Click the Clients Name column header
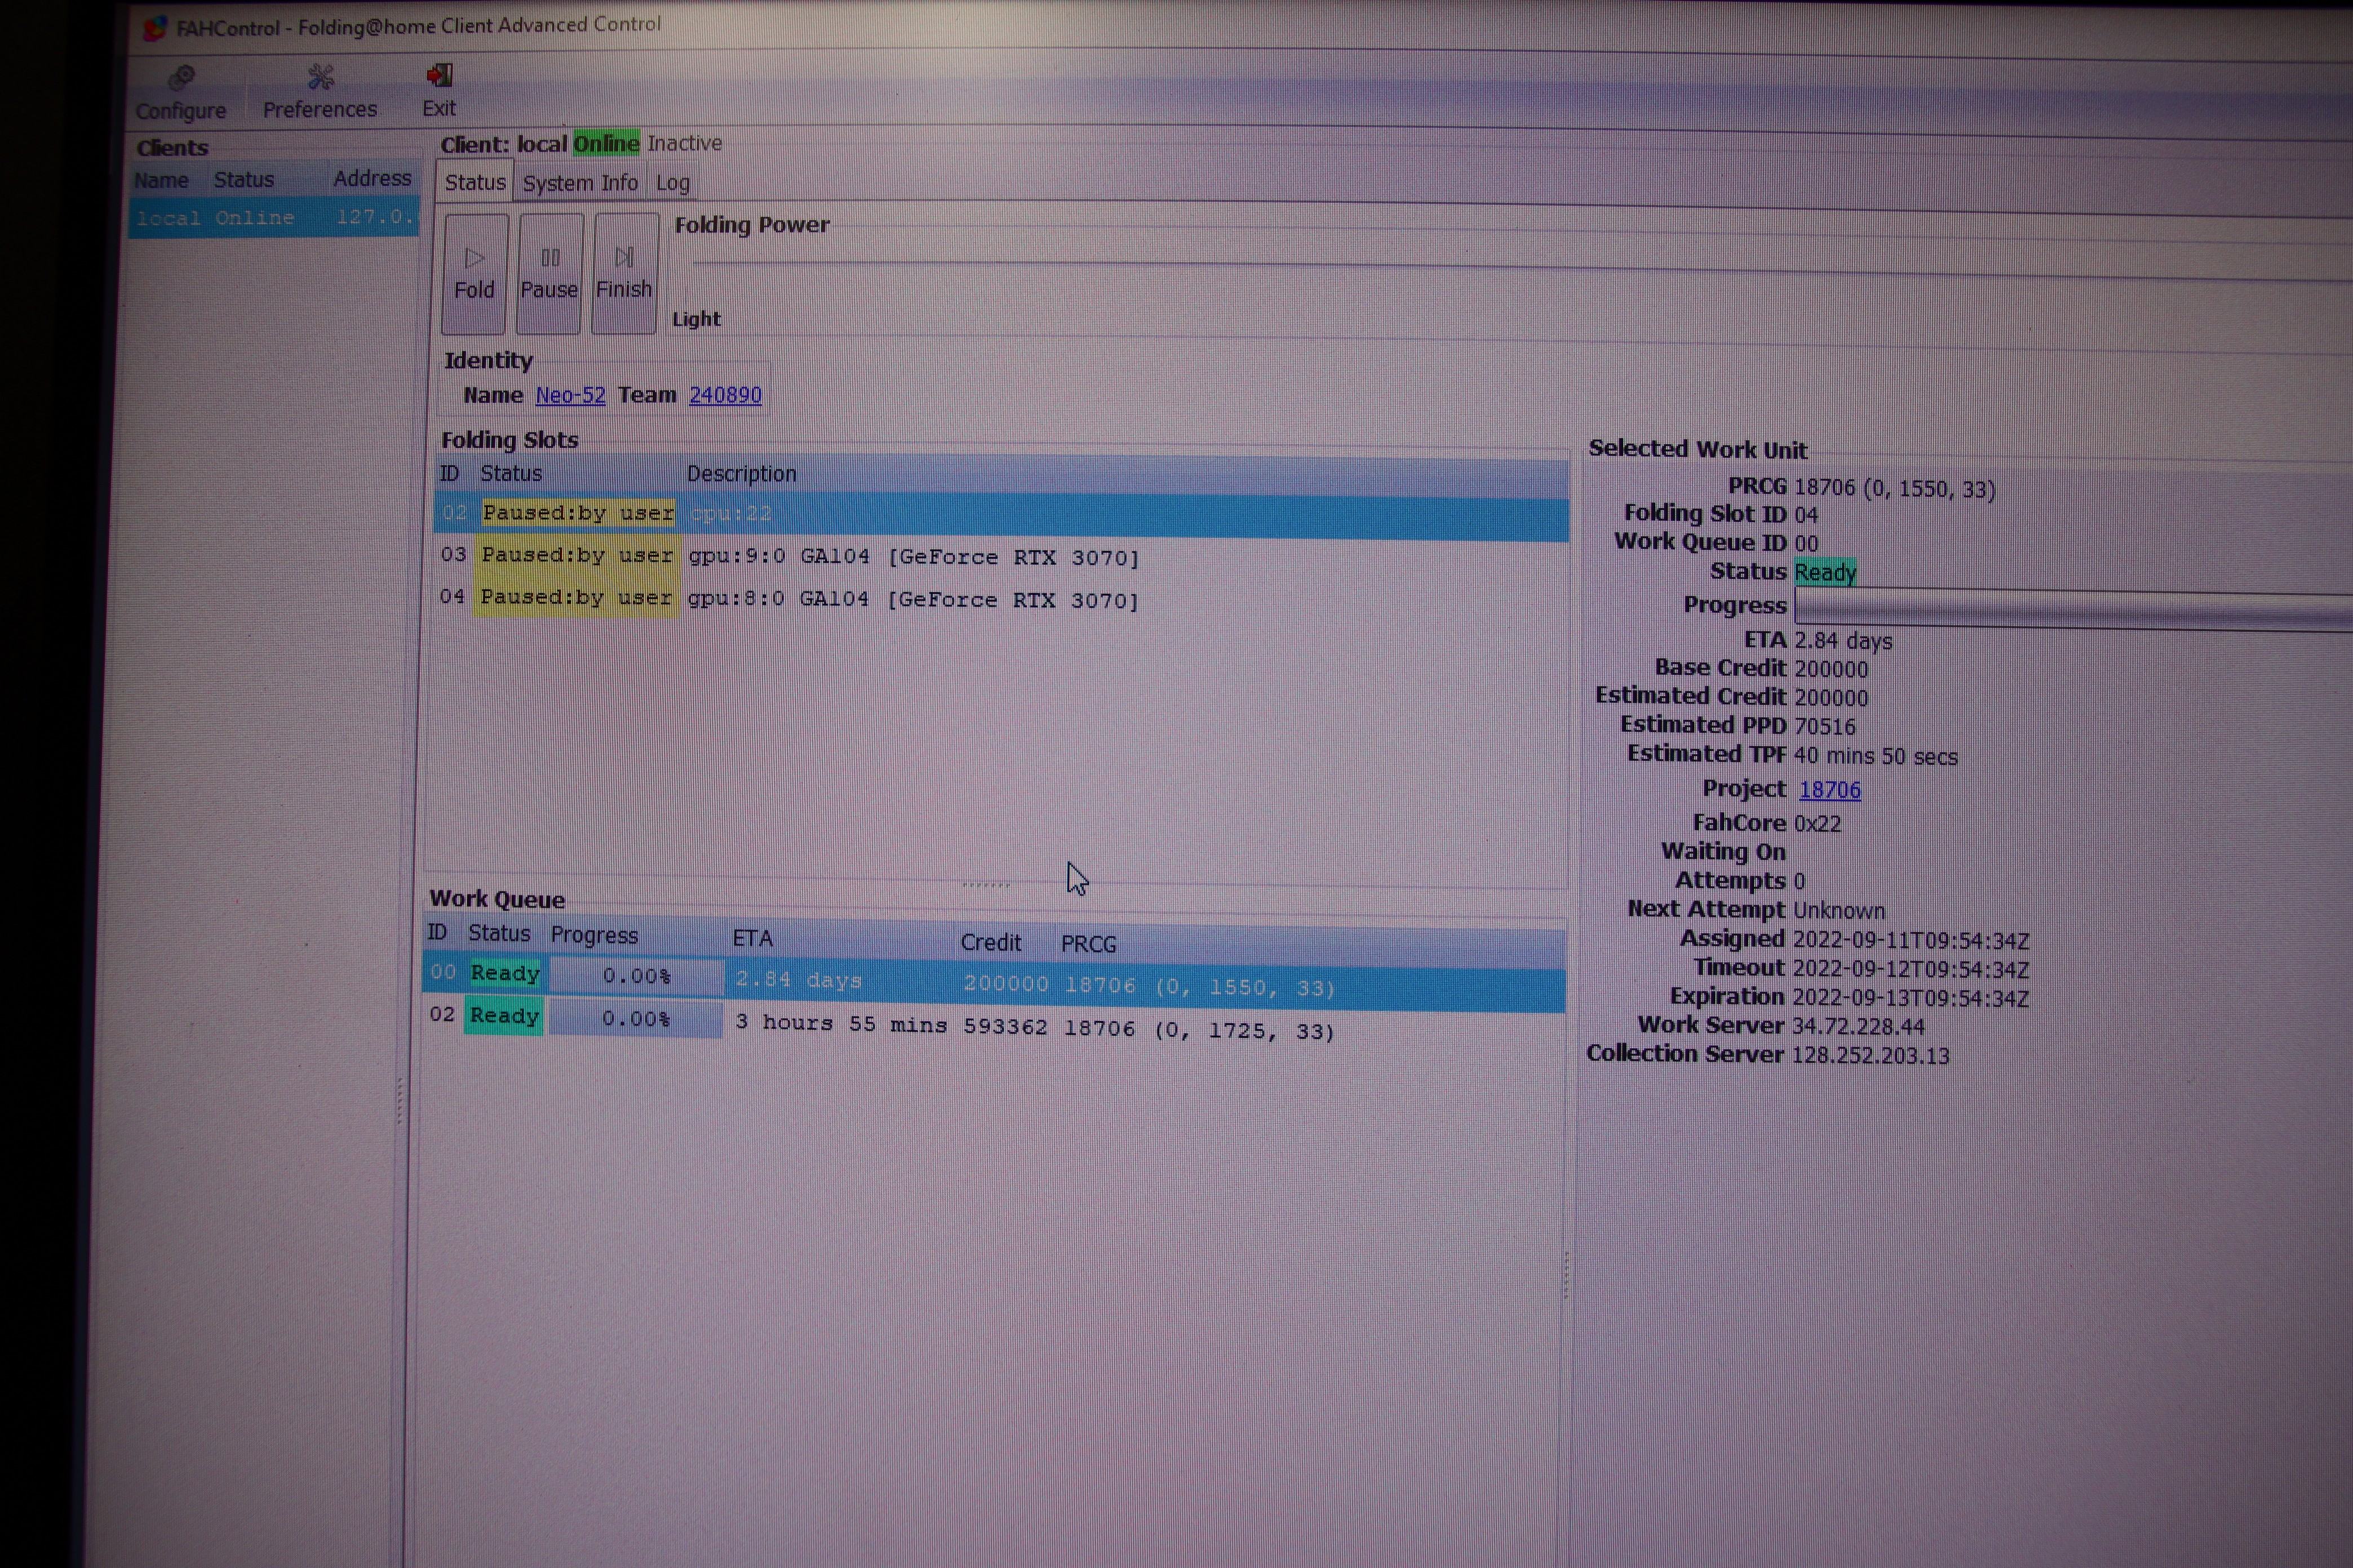The image size is (2353, 1568). coord(161,180)
